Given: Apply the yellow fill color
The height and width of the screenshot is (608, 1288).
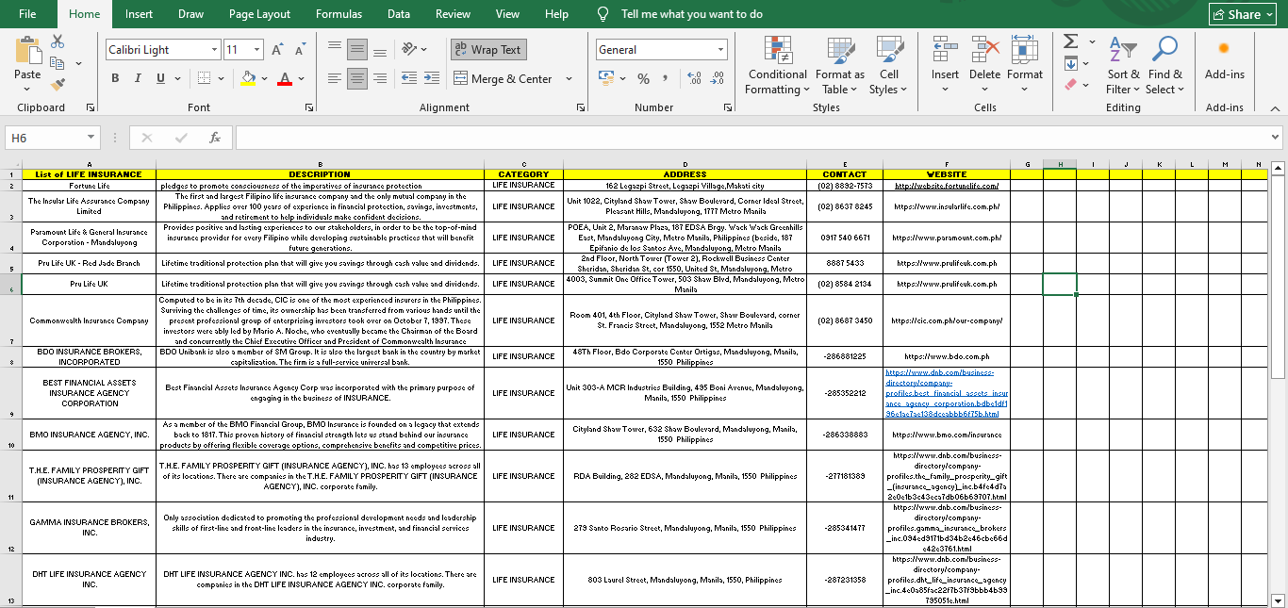Looking at the screenshot, I should pyautogui.click(x=248, y=78).
